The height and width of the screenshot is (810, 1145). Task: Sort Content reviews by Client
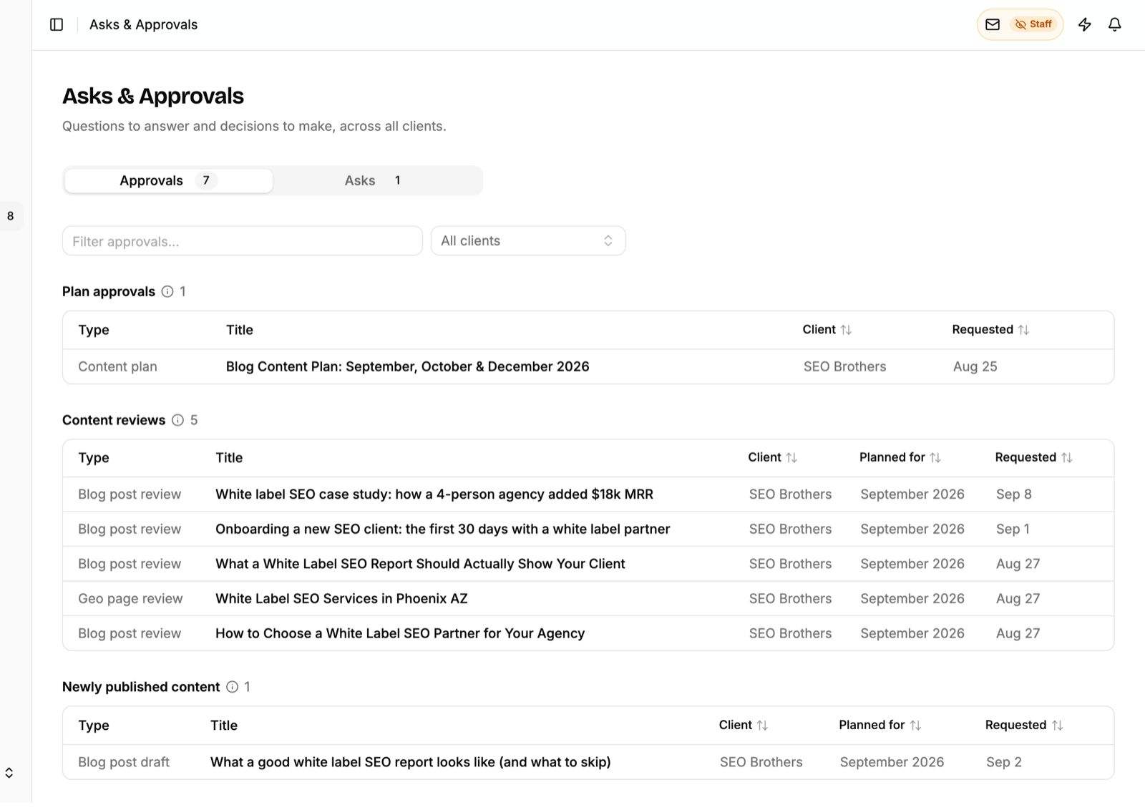click(772, 457)
